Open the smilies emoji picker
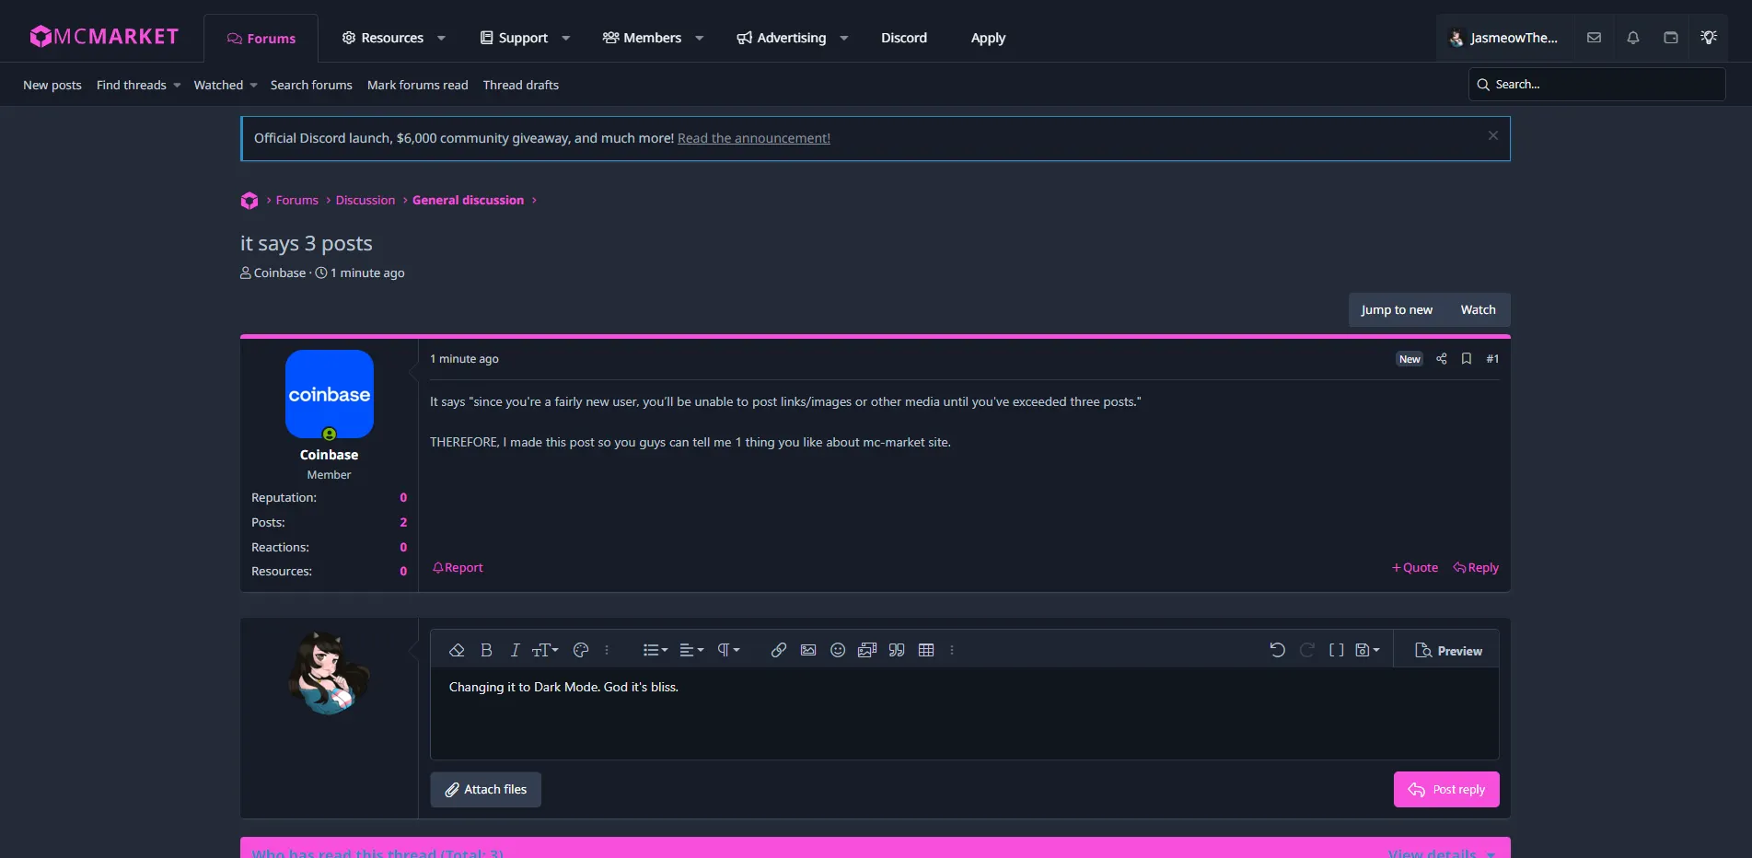 (838, 650)
